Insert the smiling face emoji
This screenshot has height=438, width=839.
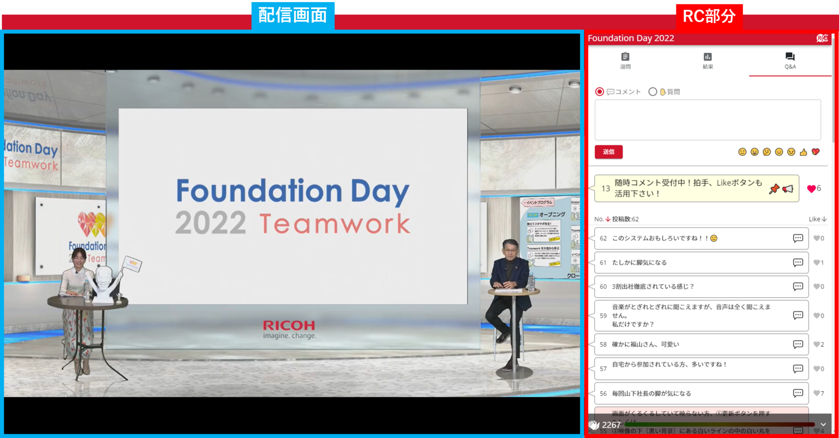(742, 152)
